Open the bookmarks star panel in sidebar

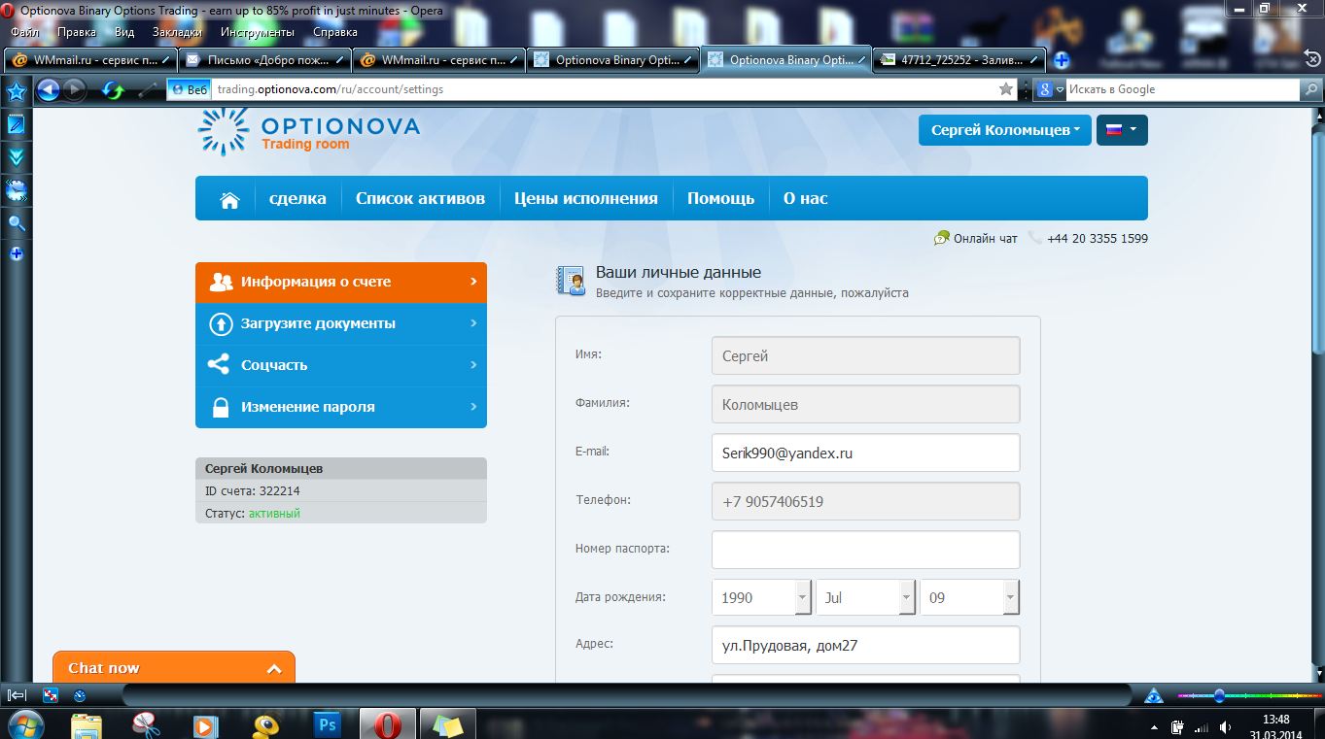click(17, 92)
